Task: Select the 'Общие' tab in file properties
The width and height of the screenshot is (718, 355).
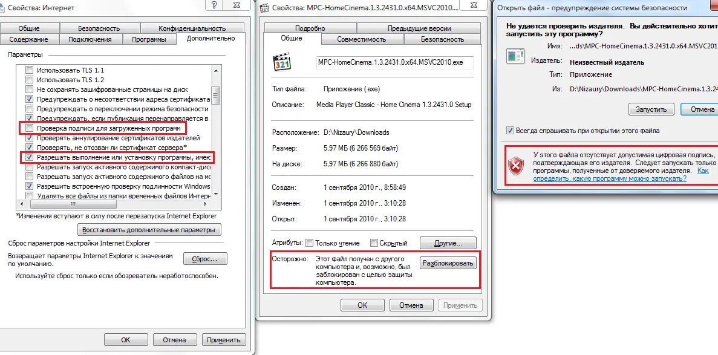Action: [x=292, y=39]
